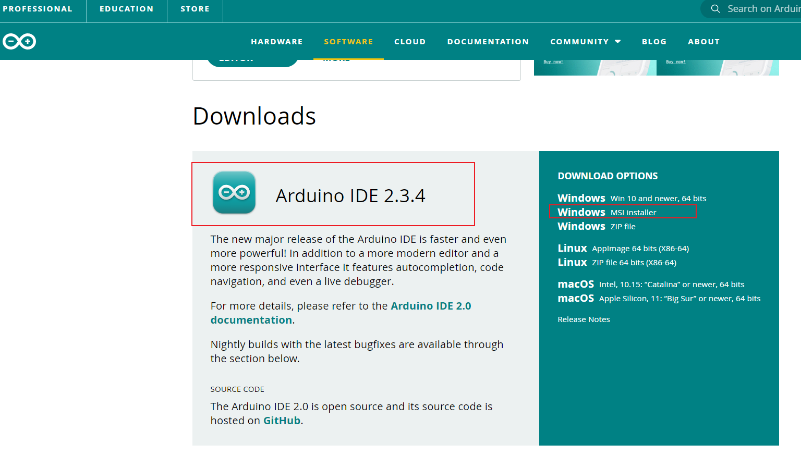Open the Store top tab
The image size is (801, 456).
point(195,9)
